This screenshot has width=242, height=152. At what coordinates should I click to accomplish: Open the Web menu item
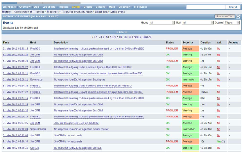tap(36, 7)
